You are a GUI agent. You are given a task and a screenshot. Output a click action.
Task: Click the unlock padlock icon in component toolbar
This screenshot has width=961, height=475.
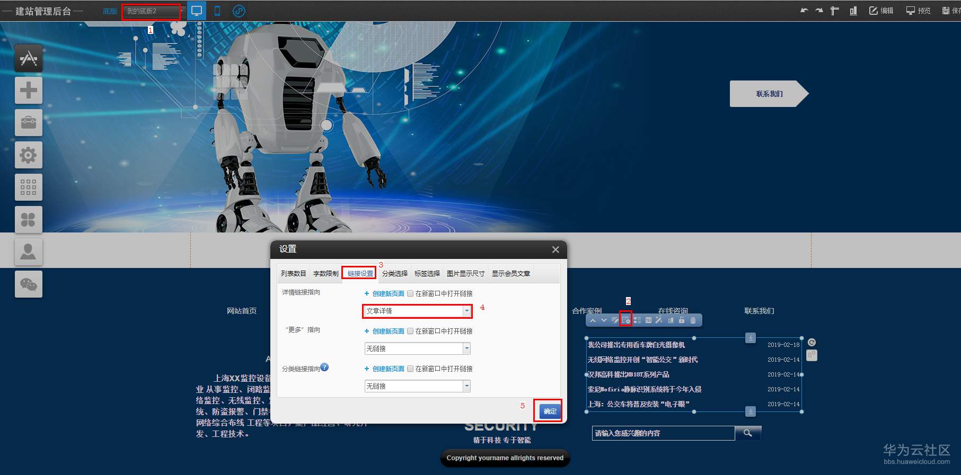682,320
